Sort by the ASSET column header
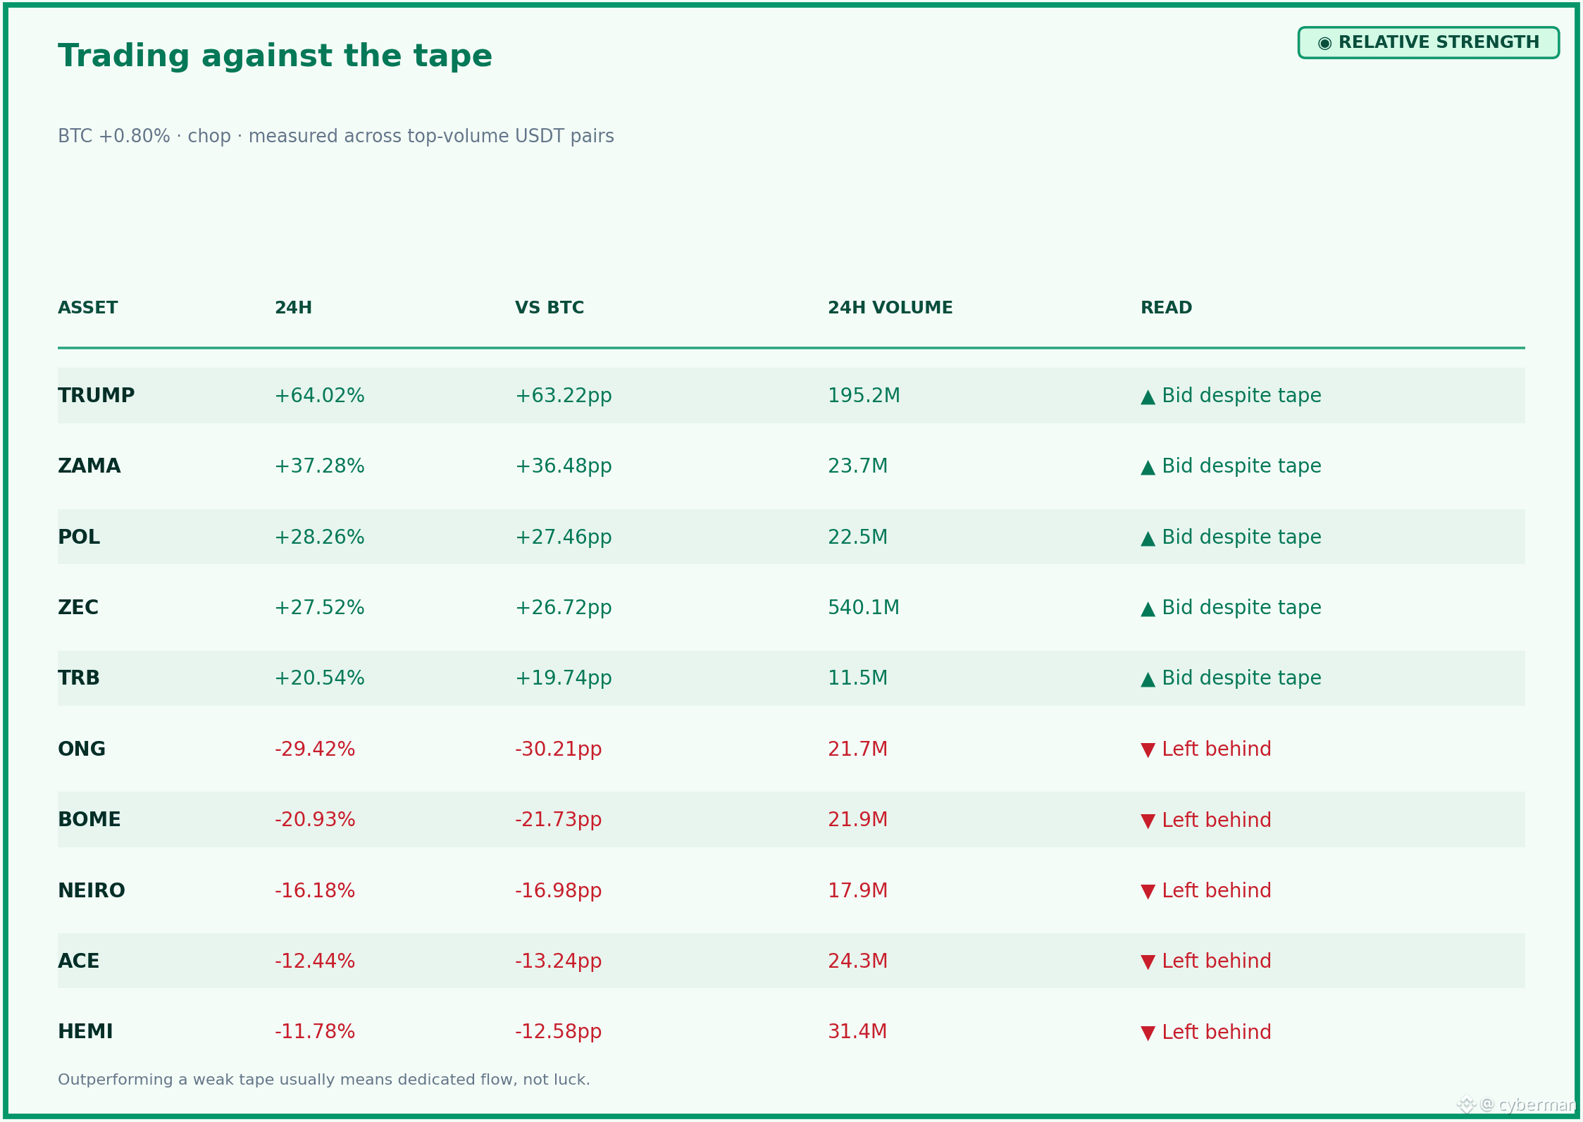The width and height of the screenshot is (1583, 1122). click(x=88, y=308)
